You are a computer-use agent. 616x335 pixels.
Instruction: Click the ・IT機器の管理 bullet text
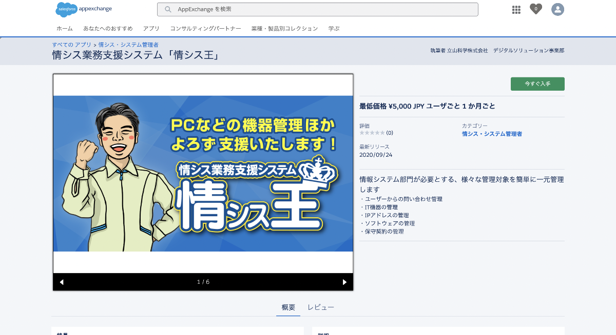(x=378, y=207)
